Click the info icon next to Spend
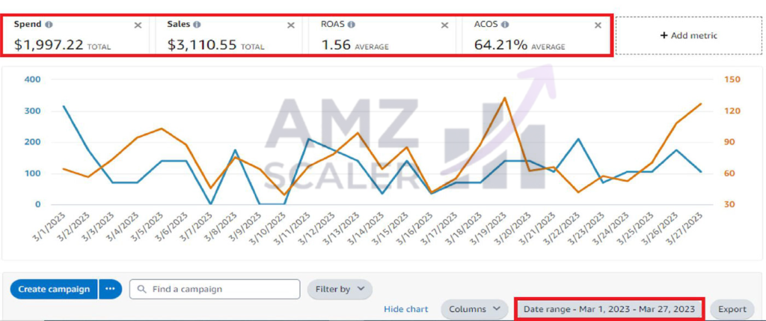This screenshot has height=321, width=766. click(49, 25)
